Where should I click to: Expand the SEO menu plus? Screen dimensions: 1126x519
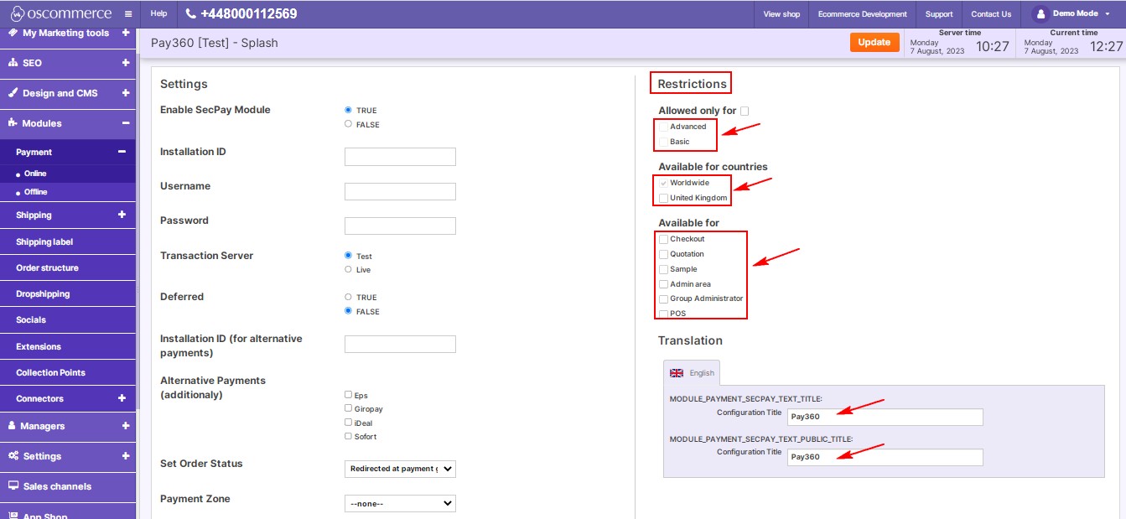point(126,63)
